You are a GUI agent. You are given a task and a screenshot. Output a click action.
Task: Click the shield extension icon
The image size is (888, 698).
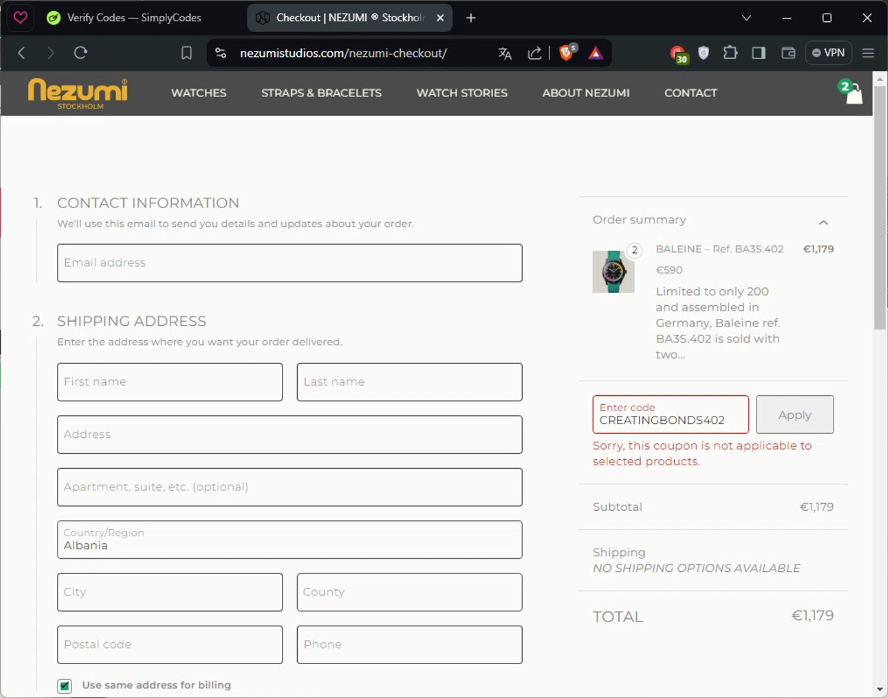(703, 53)
